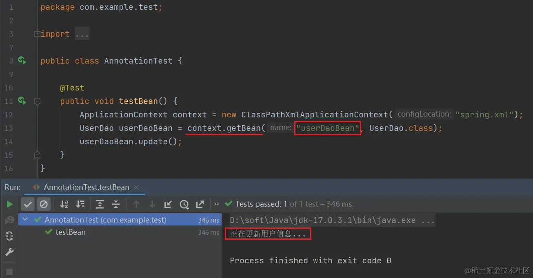
Task: Collapse AnnotationTest node in test tree
Action: [25, 219]
